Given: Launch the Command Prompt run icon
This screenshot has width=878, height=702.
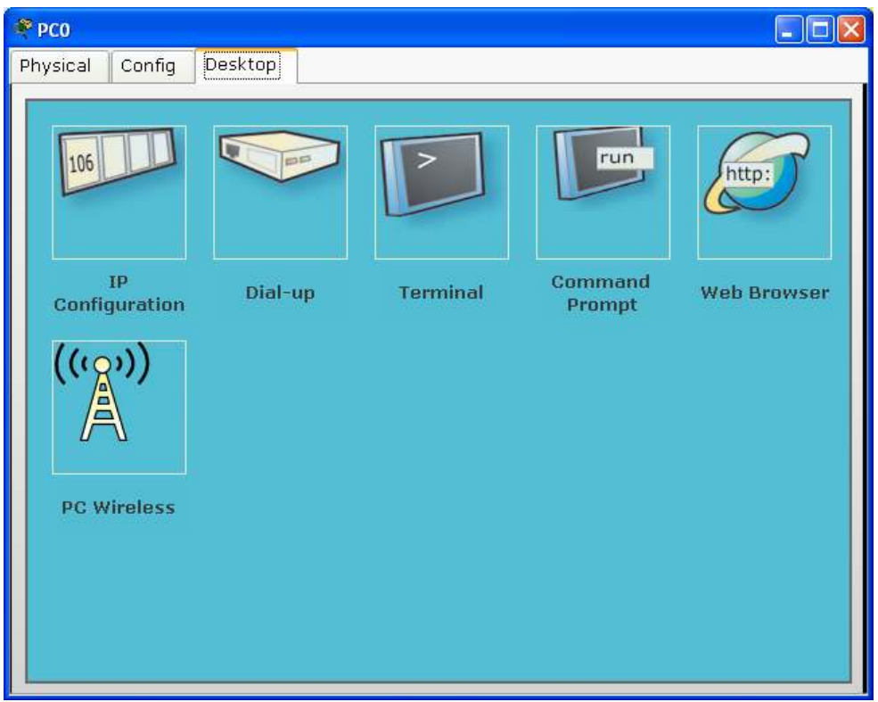Looking at the screenshot, I should coord(603,192).
